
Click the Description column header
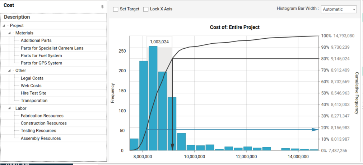17,17
